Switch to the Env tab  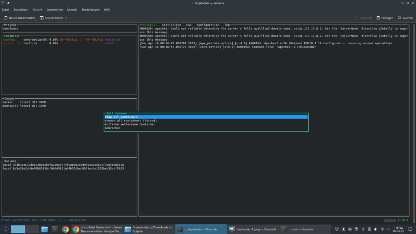188,25
